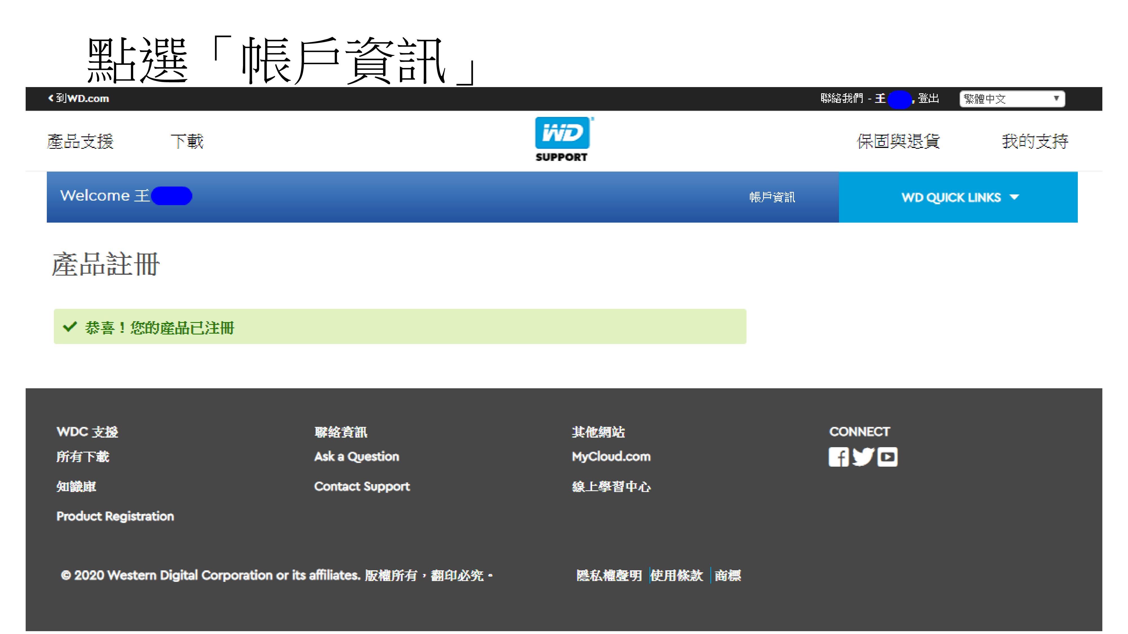Open the 隱私權聲明 link

click(609, 575)
